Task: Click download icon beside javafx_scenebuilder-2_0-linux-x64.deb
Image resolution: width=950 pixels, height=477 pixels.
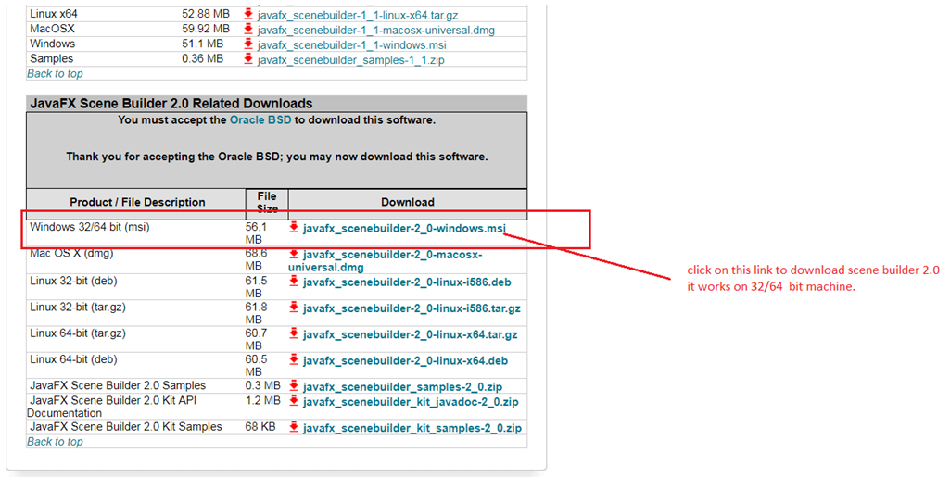Action: point(294,359)
